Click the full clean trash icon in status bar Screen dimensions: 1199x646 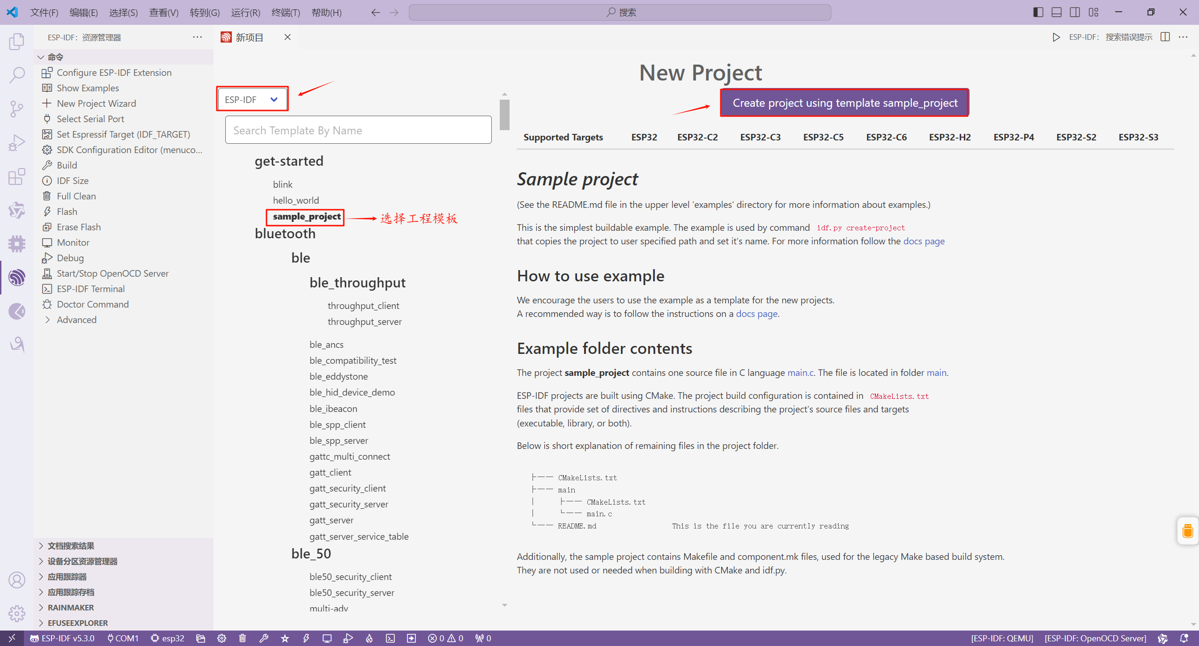[243, 638]
